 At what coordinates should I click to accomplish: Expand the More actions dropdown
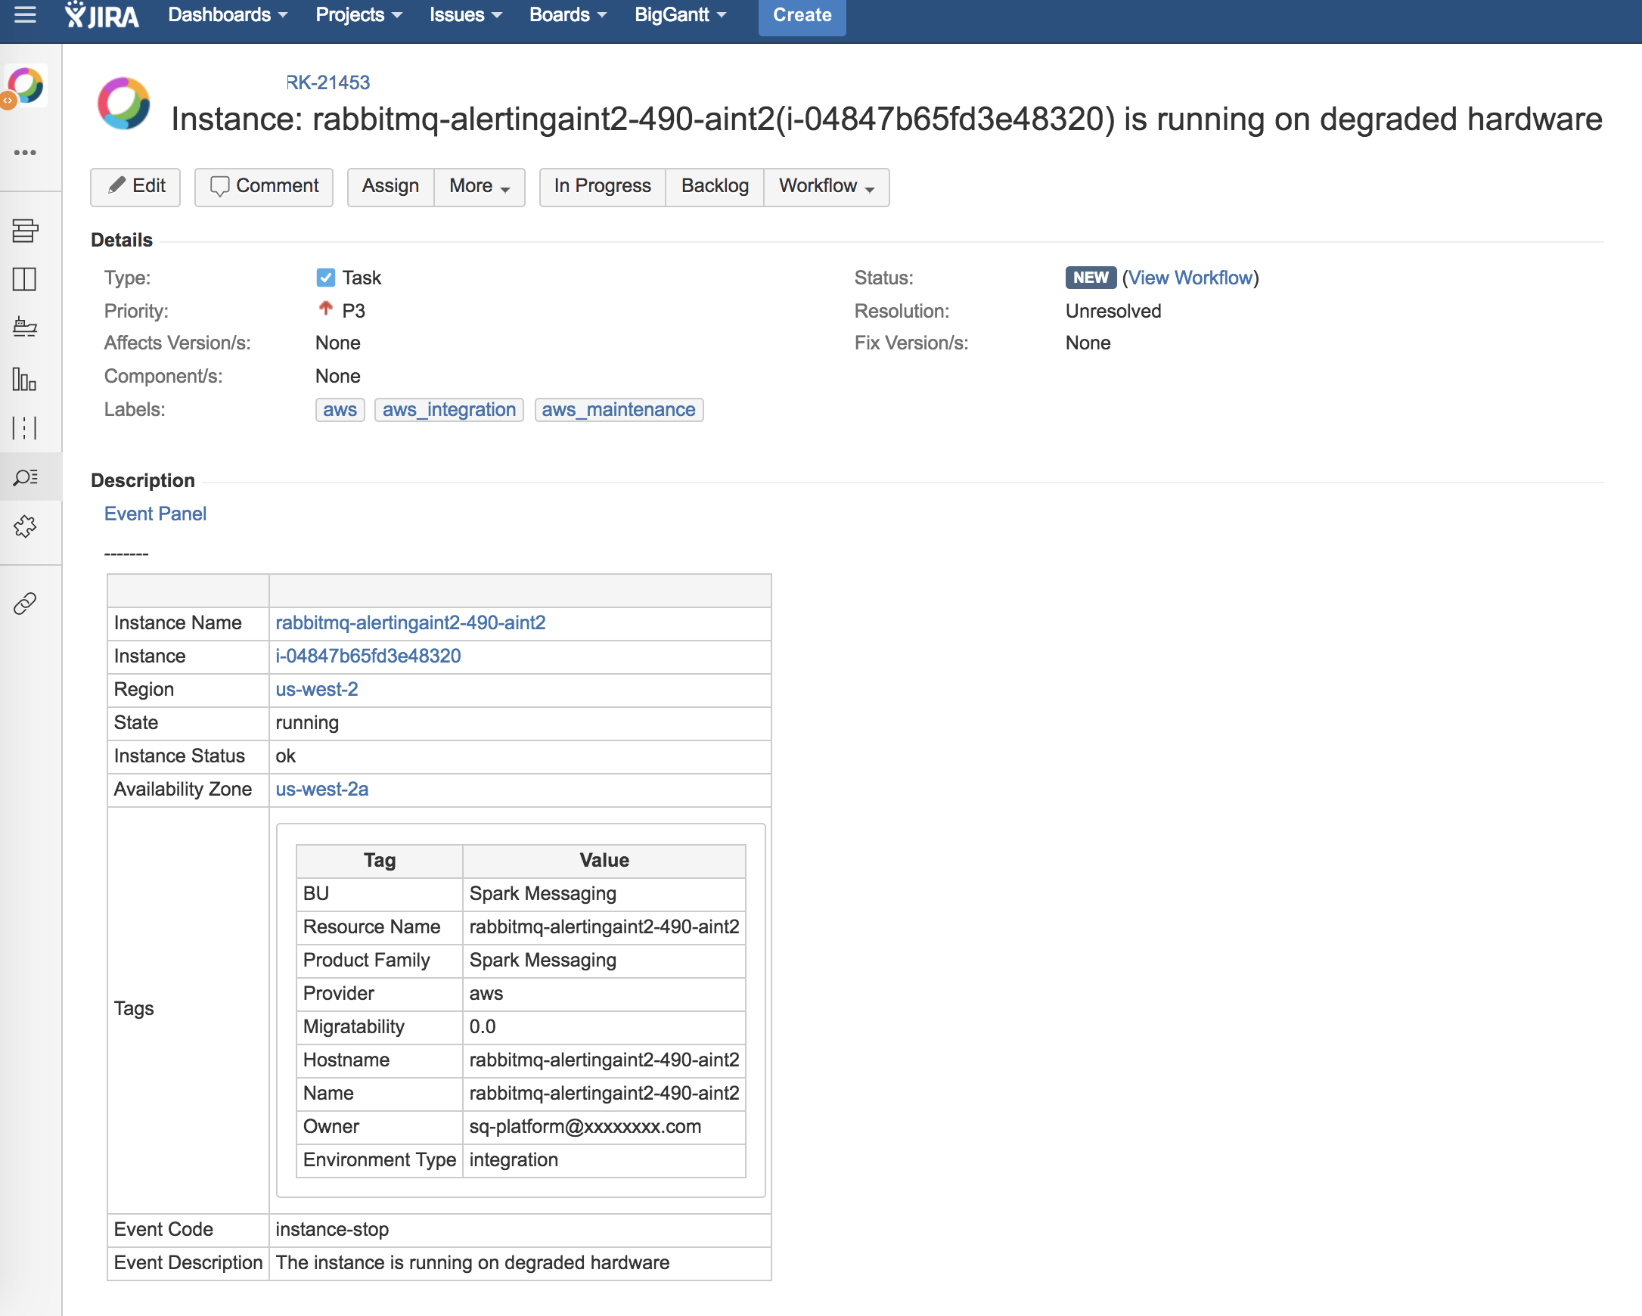click(x=479, y=187)
